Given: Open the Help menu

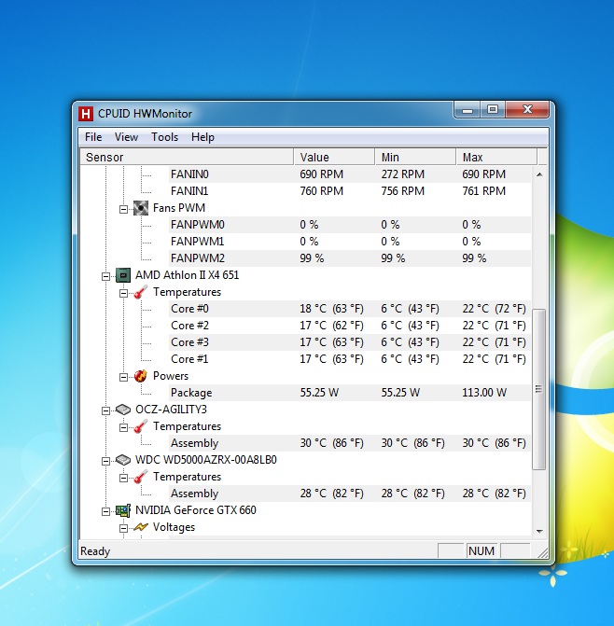Looking at the screenshot, I should (x=202, y=137).
